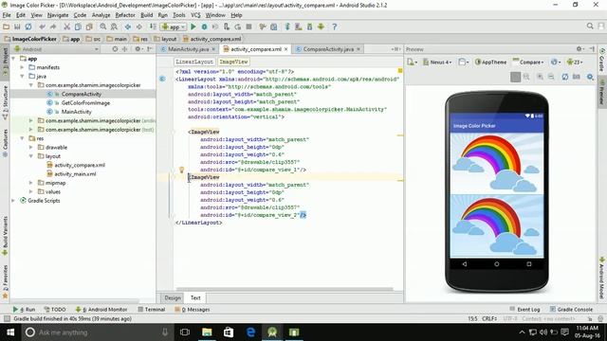Switch to the Design tab
The width and height of the screenshot is (607, 341).
click(173, 297)
